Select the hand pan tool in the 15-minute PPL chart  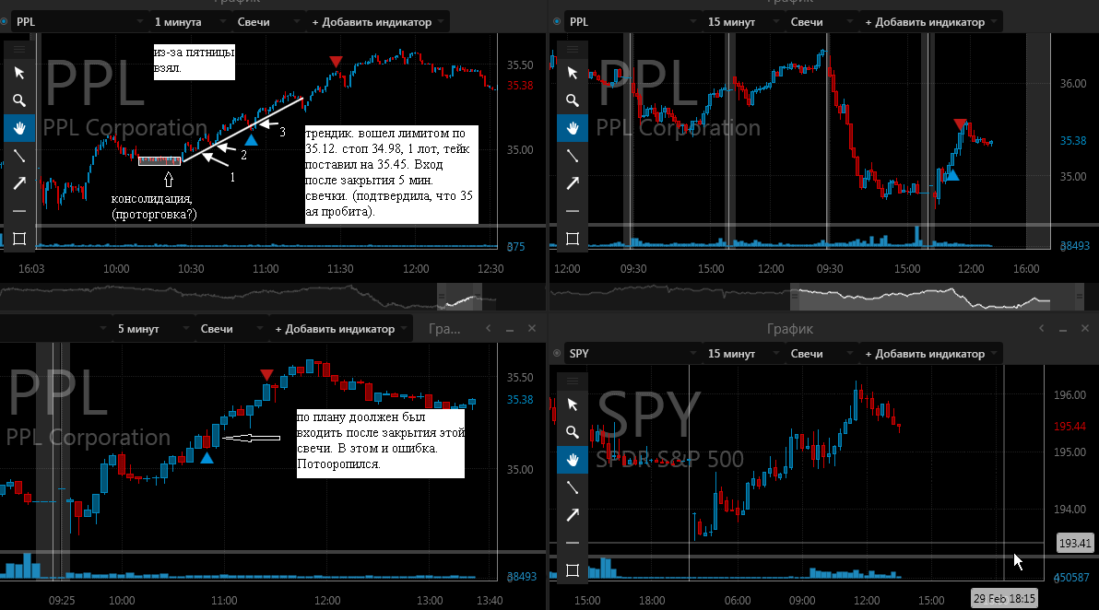coord(572,128)
